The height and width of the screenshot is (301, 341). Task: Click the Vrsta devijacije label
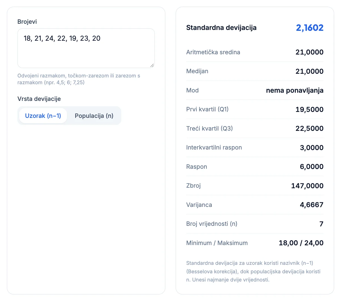click(x=39, y=99)
